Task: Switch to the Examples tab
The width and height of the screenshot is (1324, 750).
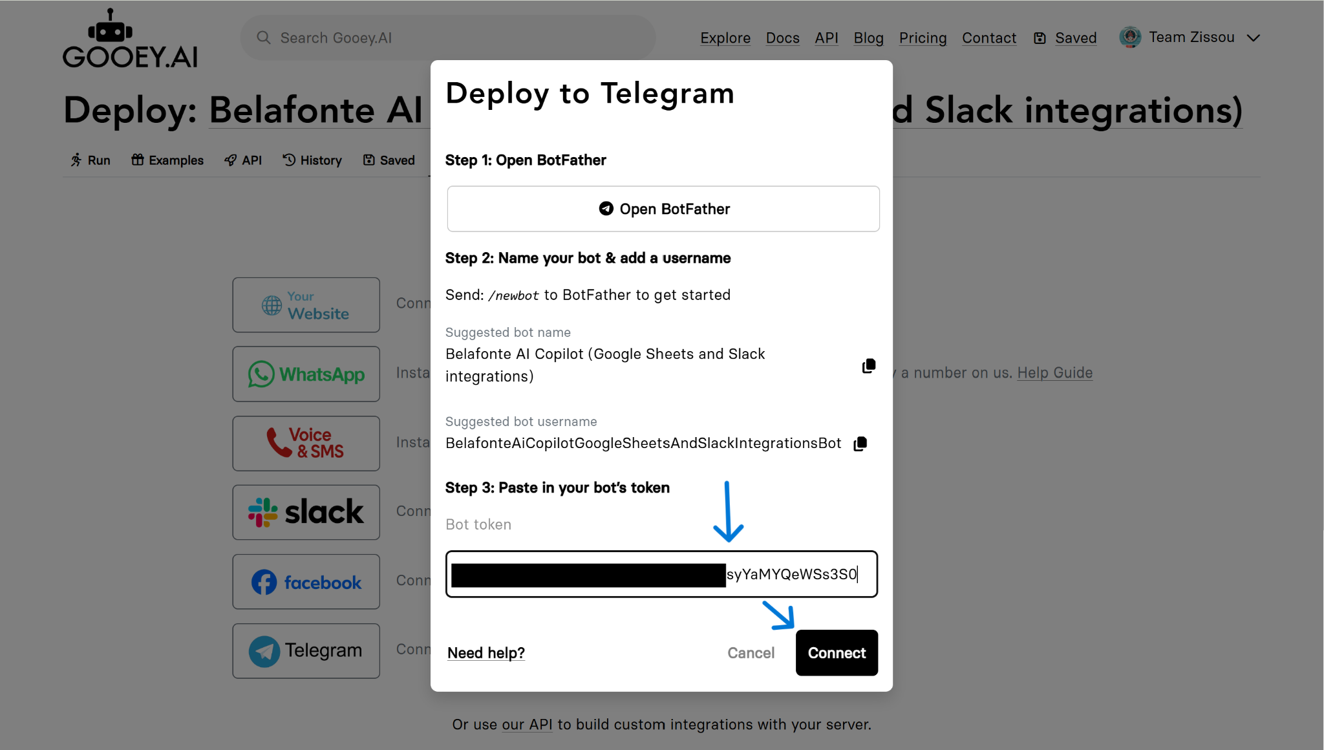Action: (167, 160)
